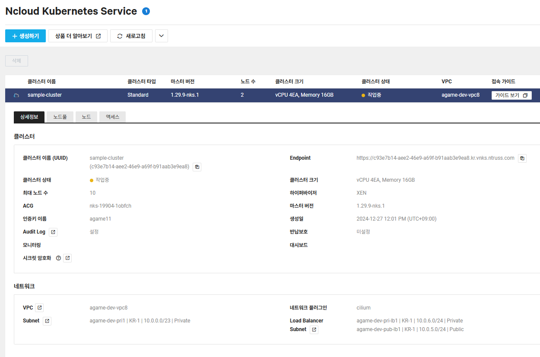Click the 생성하기 create button

click(25, 36)
